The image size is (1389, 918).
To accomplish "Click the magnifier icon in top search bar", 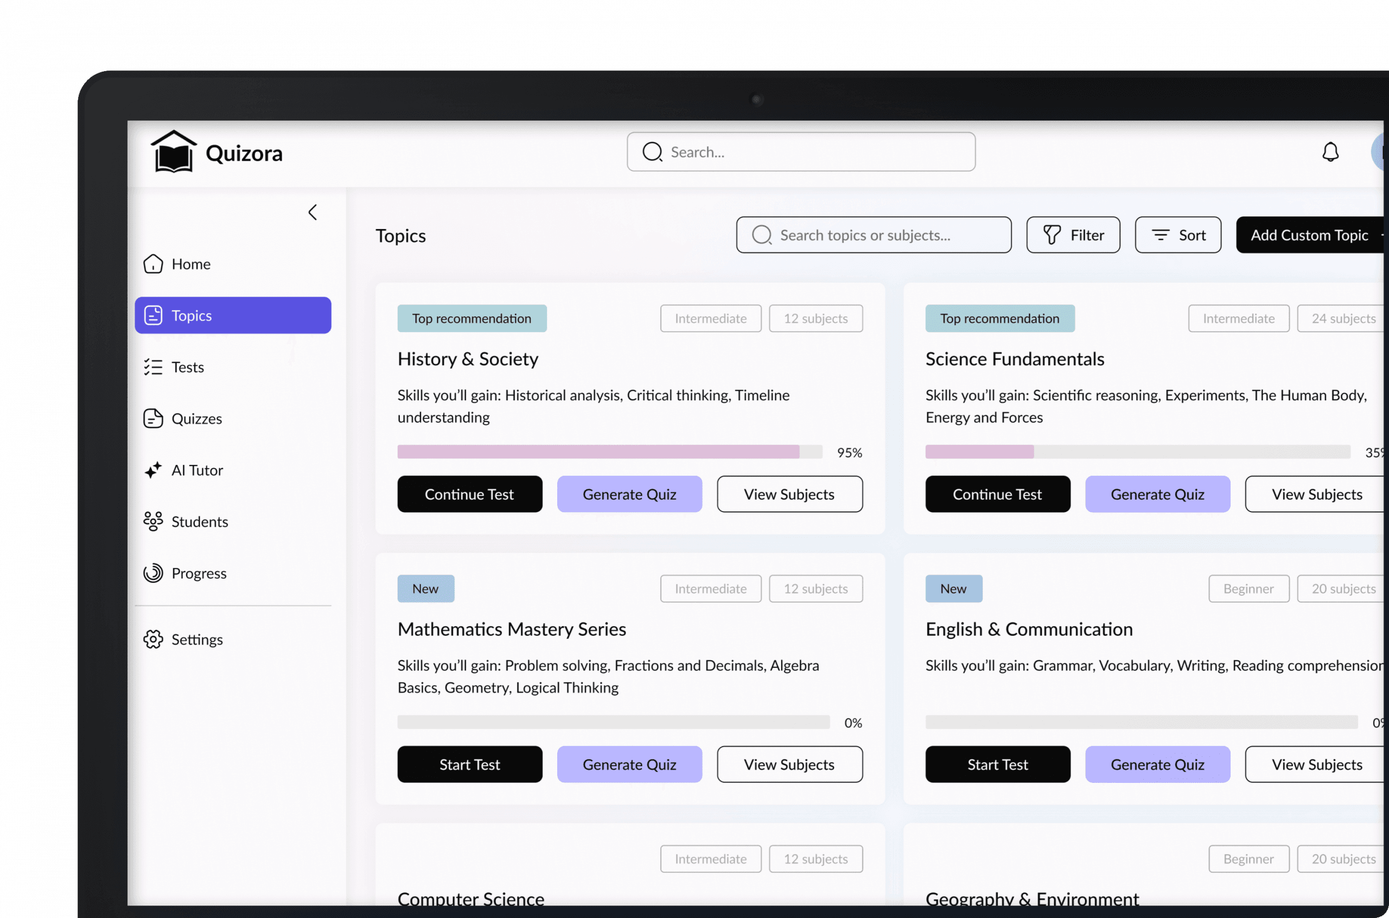I will (x=652, y=152).
